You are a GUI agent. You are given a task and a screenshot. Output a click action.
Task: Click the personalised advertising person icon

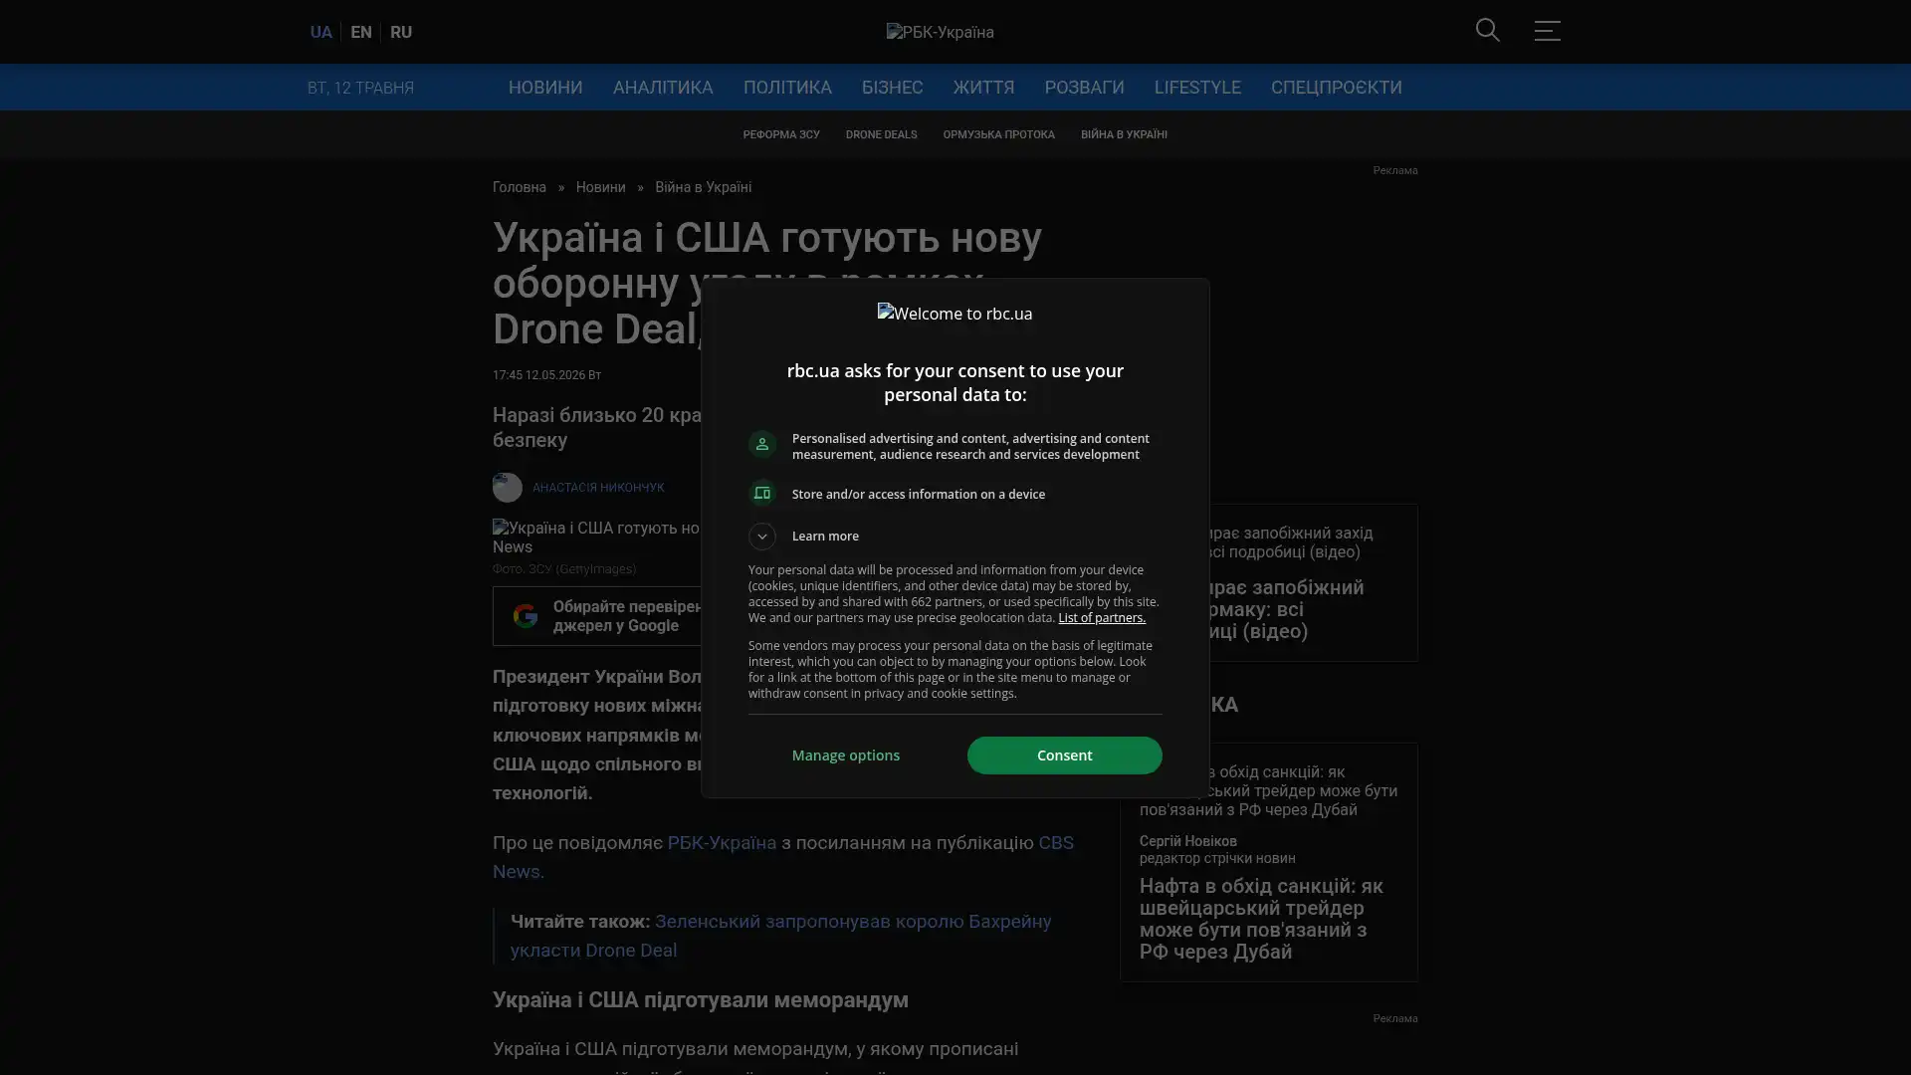pos(762,444)
